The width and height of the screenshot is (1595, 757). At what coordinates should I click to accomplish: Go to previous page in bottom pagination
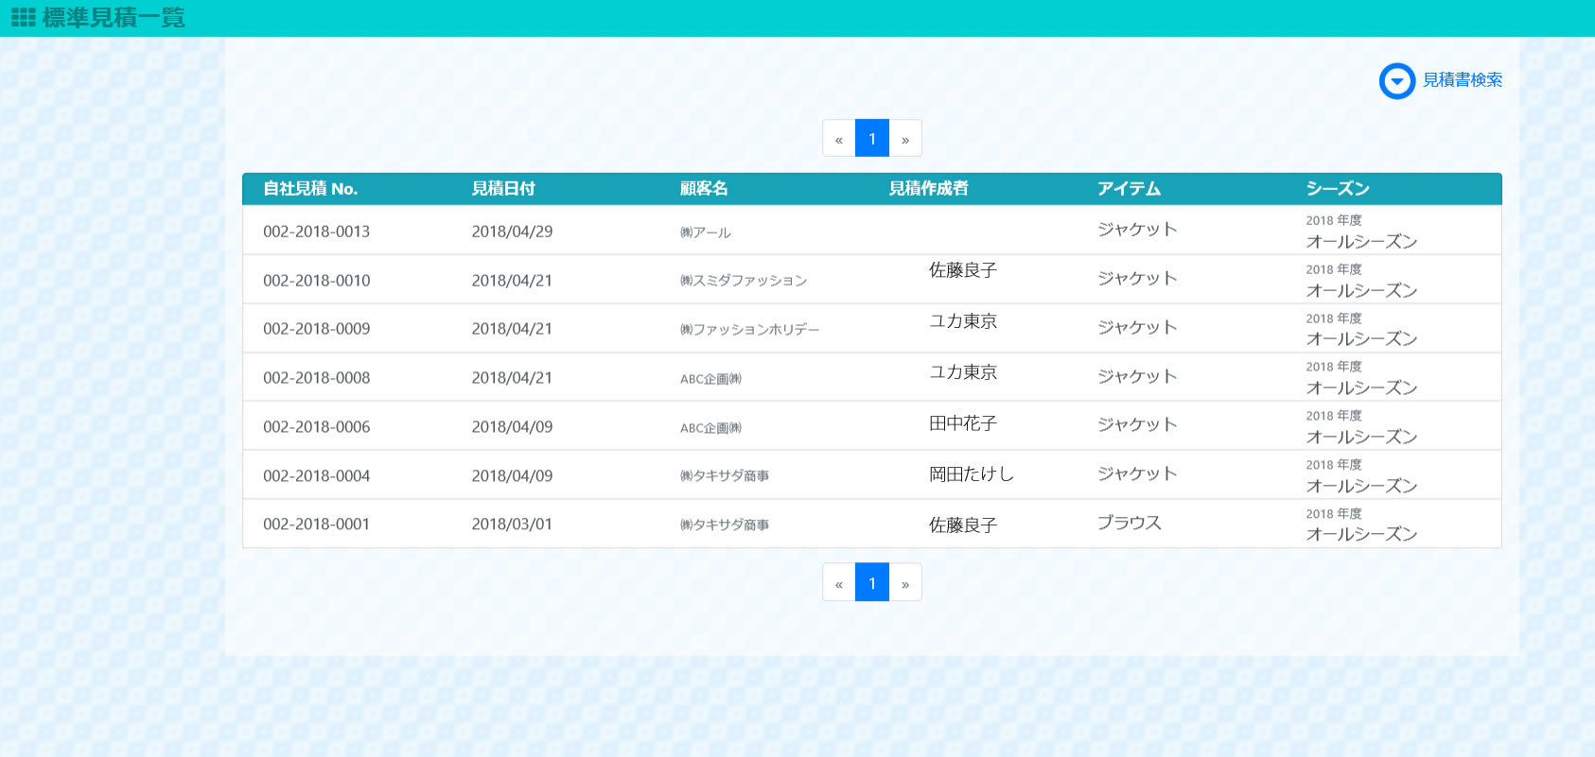coord(839,583)
